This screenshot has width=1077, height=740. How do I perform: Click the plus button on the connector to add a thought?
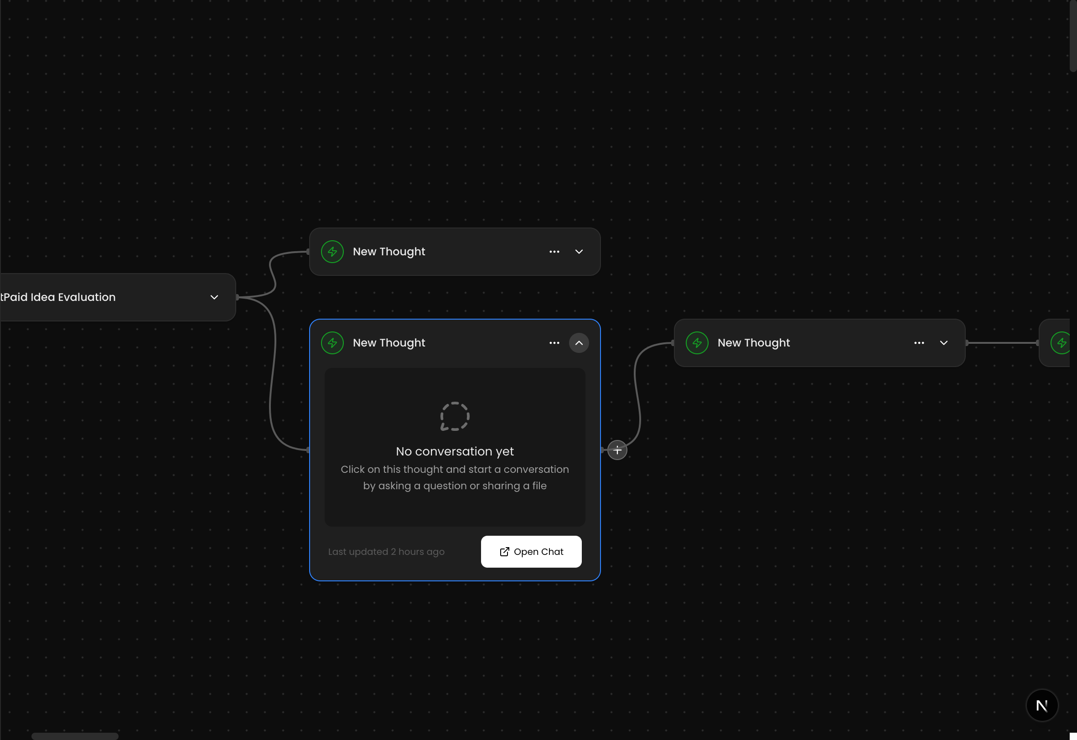click(x=617, y=449)
